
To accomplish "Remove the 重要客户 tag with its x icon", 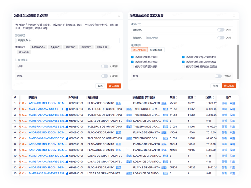I will click(x=30, y=41).
